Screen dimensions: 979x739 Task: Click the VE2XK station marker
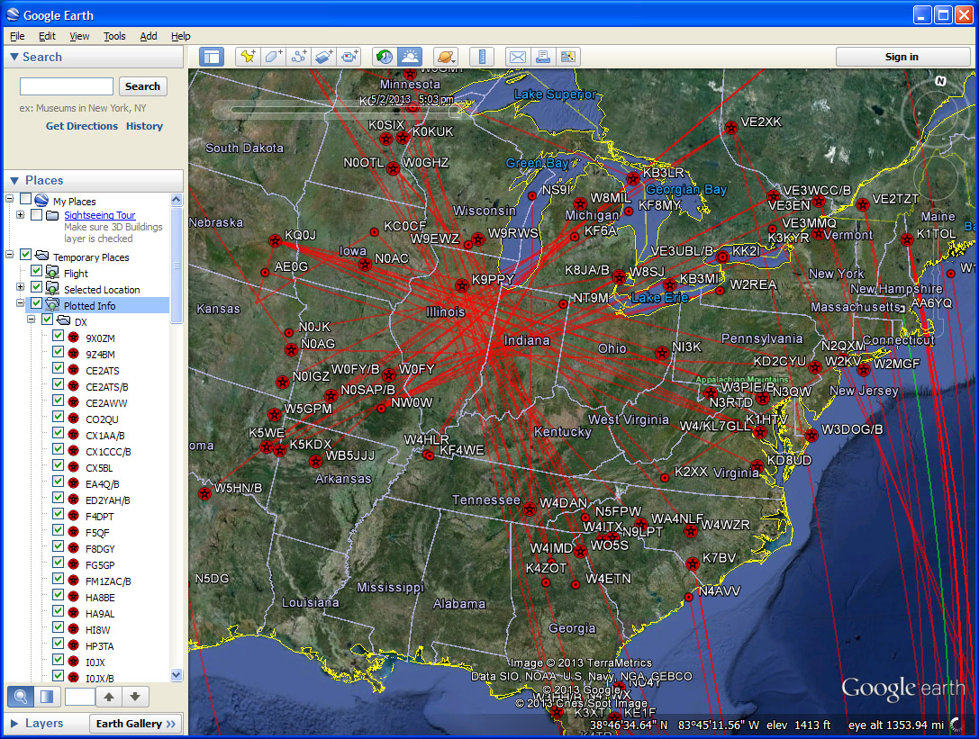(x=731, y=128)
